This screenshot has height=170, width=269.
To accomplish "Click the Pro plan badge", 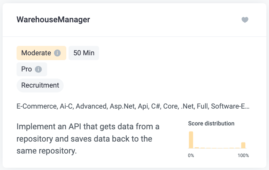I will [x=32, y=69].
